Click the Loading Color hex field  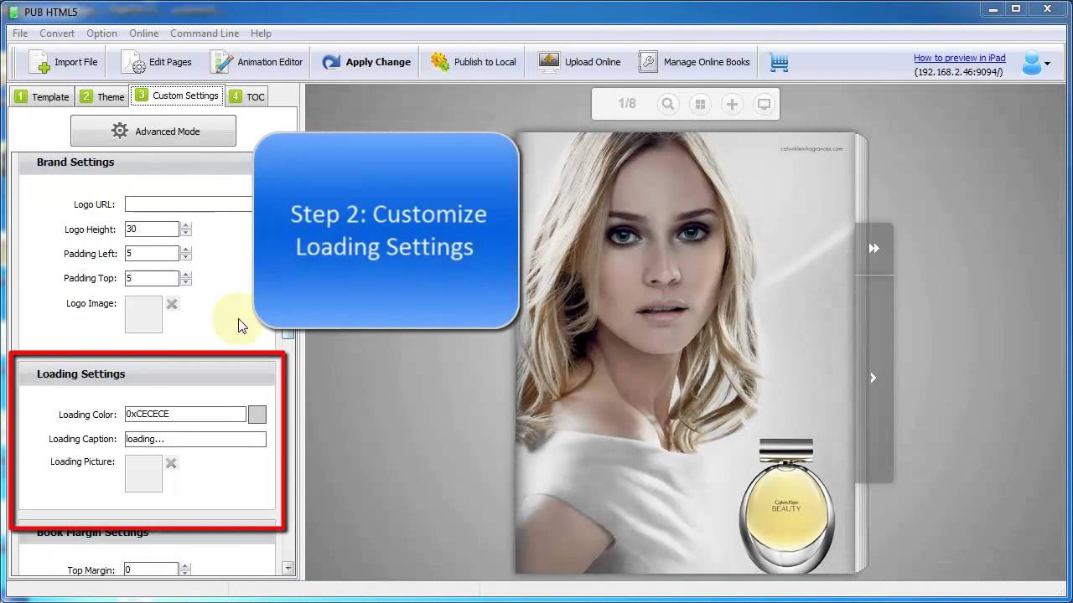[185, 414]
